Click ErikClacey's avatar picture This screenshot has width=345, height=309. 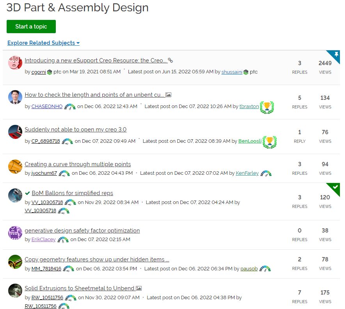[x=15, y=233]
